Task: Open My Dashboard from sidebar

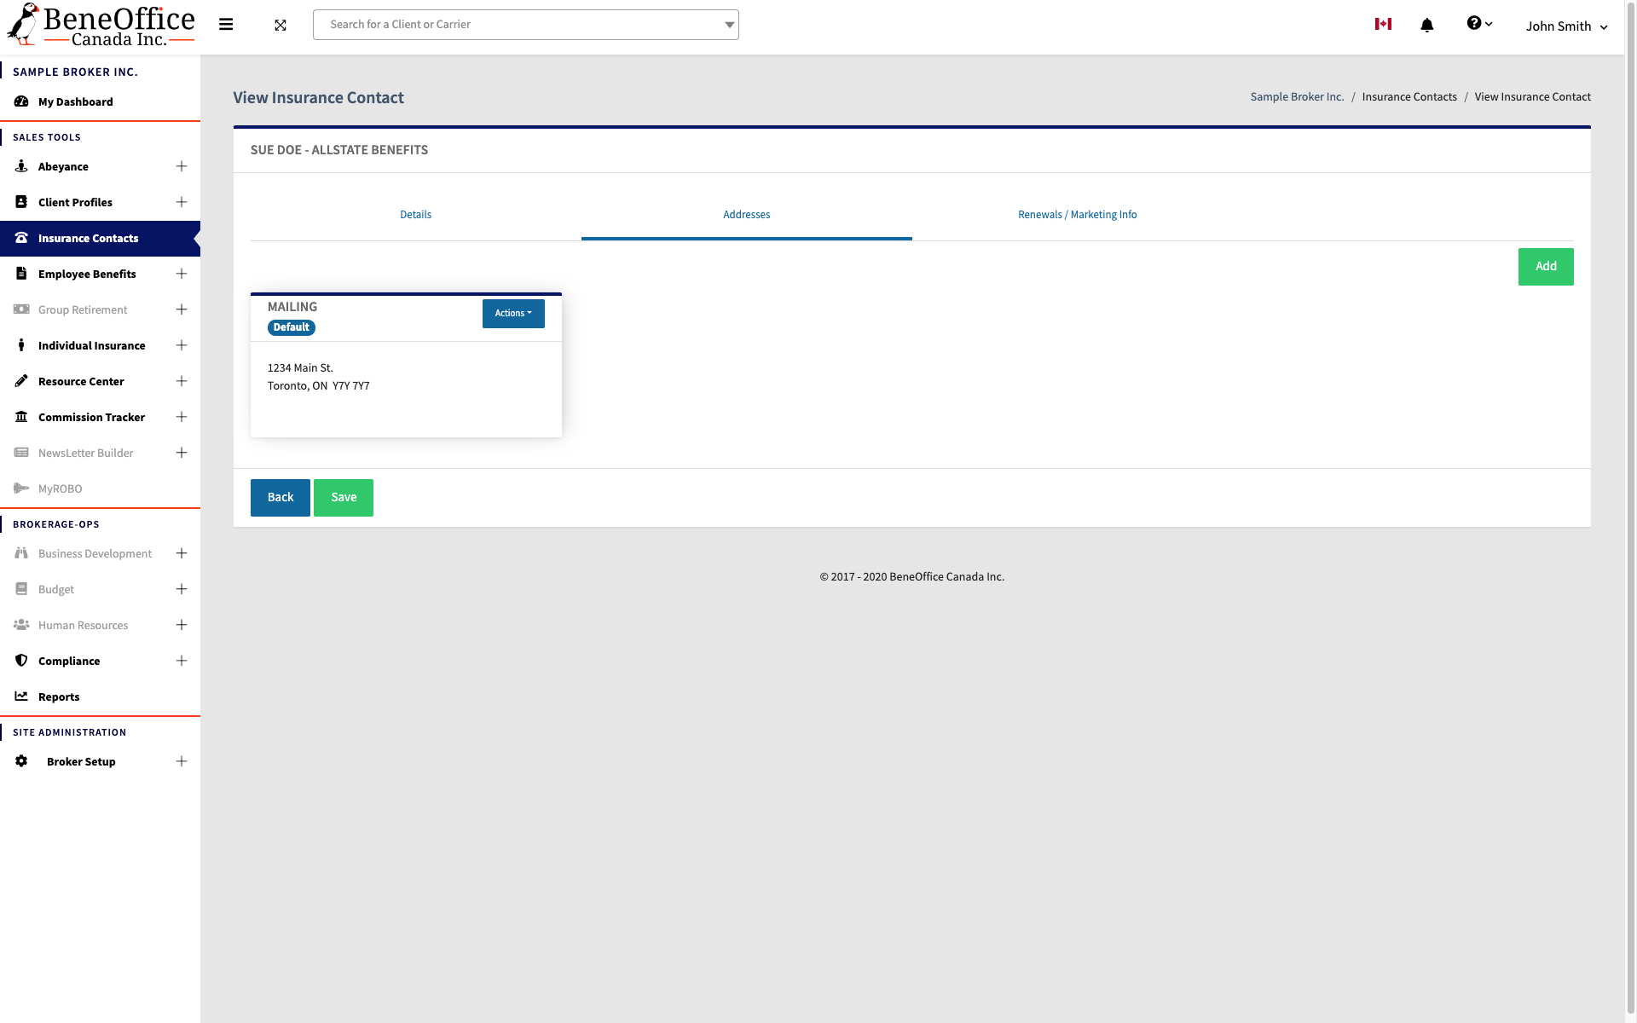Action: [75, 101]
